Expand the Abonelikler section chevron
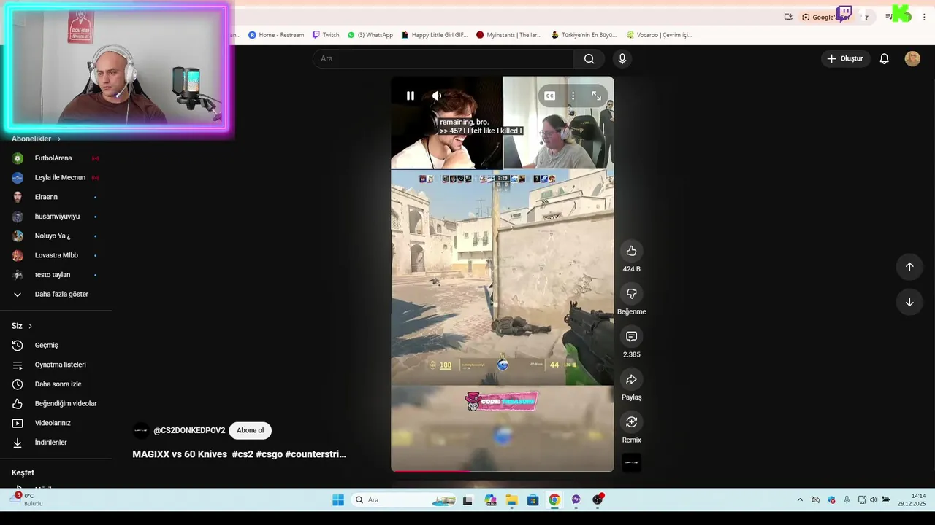Screen dimensions: 935x525 [x=59, y=139]
